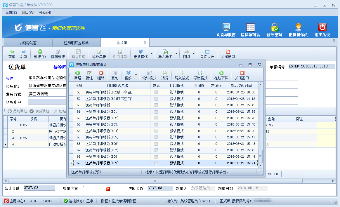Click 导入导出 toolbar icon
The width and height of the screenshot is (340, 207).
165,54
